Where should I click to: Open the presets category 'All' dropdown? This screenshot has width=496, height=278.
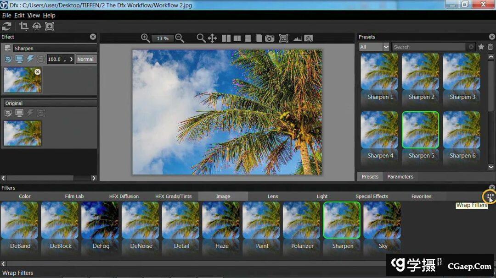[x=374, y=47]
